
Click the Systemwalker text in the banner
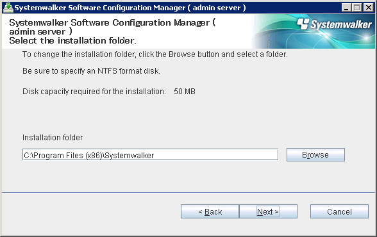[341, 24]
